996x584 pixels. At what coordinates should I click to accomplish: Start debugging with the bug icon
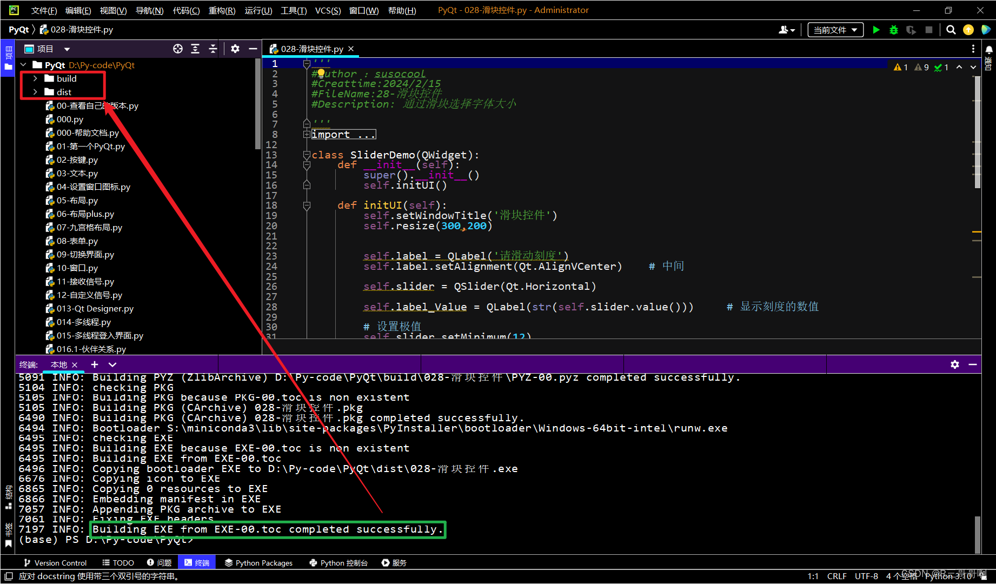(893, 30)
